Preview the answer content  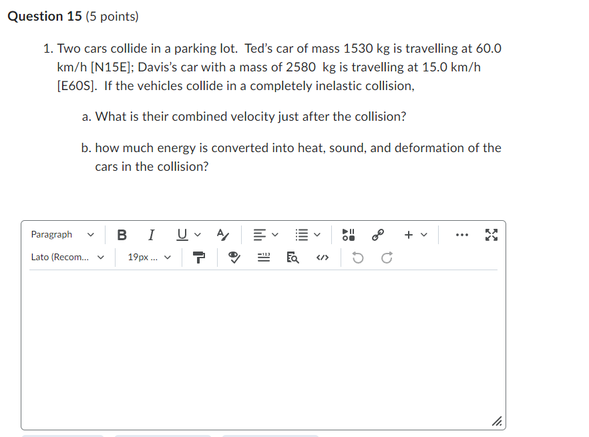(x=292, y=257)
